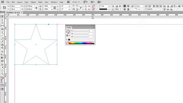Open the File menu

point(8,2)
